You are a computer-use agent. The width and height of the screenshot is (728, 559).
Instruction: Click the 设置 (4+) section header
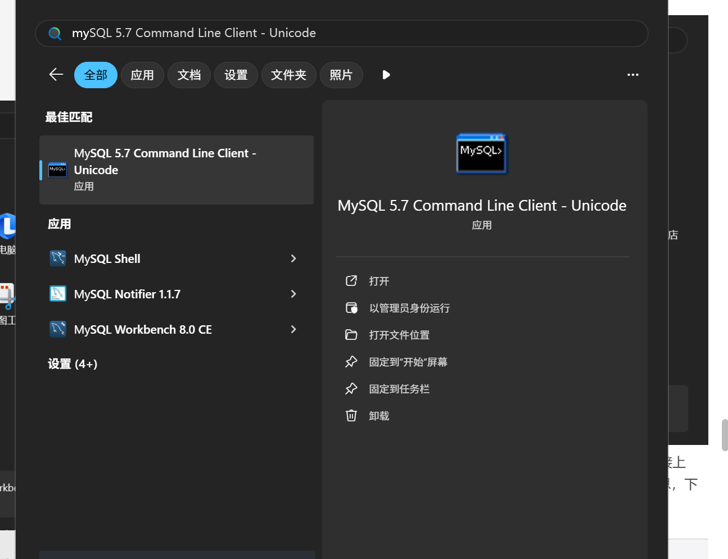tap(73, 364)
